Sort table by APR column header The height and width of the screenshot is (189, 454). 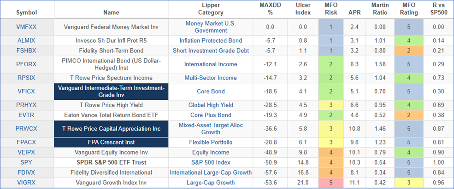354,12
